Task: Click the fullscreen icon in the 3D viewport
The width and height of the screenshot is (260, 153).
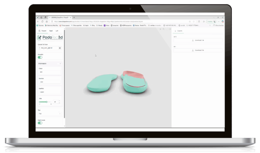Action: [167, 29]
